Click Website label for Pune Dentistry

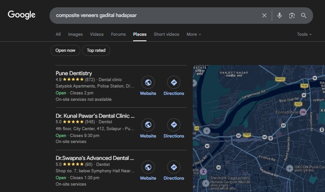[148, 93]
